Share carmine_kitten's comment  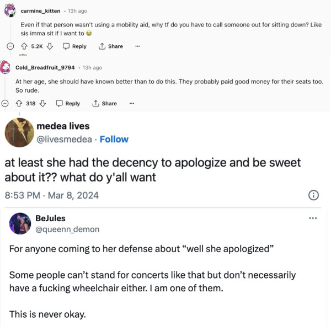[x=110, y=46]
